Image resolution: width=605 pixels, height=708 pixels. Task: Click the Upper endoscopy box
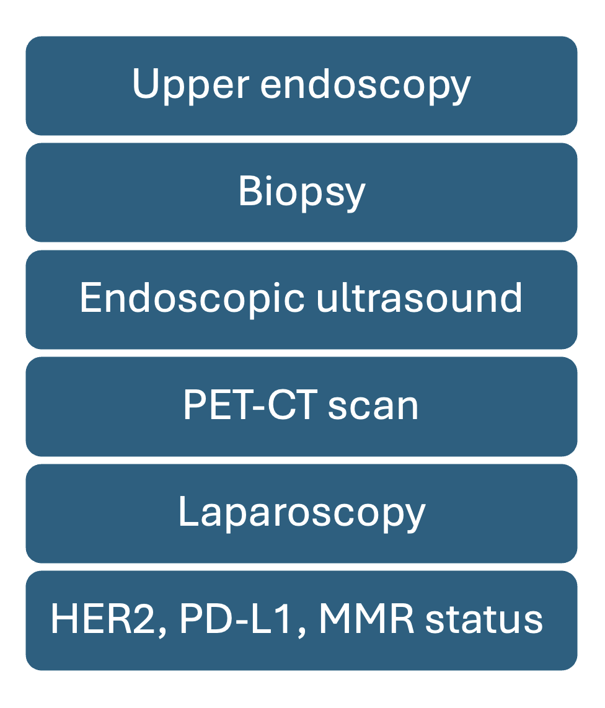click(x=302, y=86)
